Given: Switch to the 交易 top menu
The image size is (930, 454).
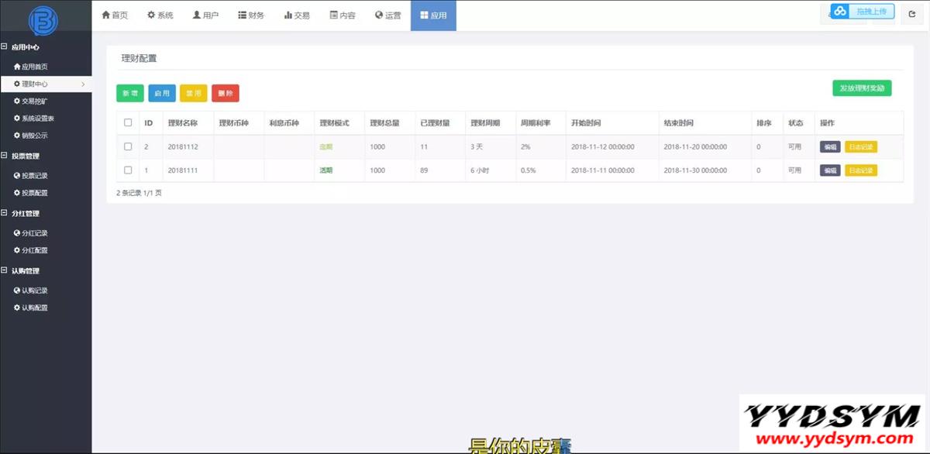Looking at the screenshot, I should [297, 15].
